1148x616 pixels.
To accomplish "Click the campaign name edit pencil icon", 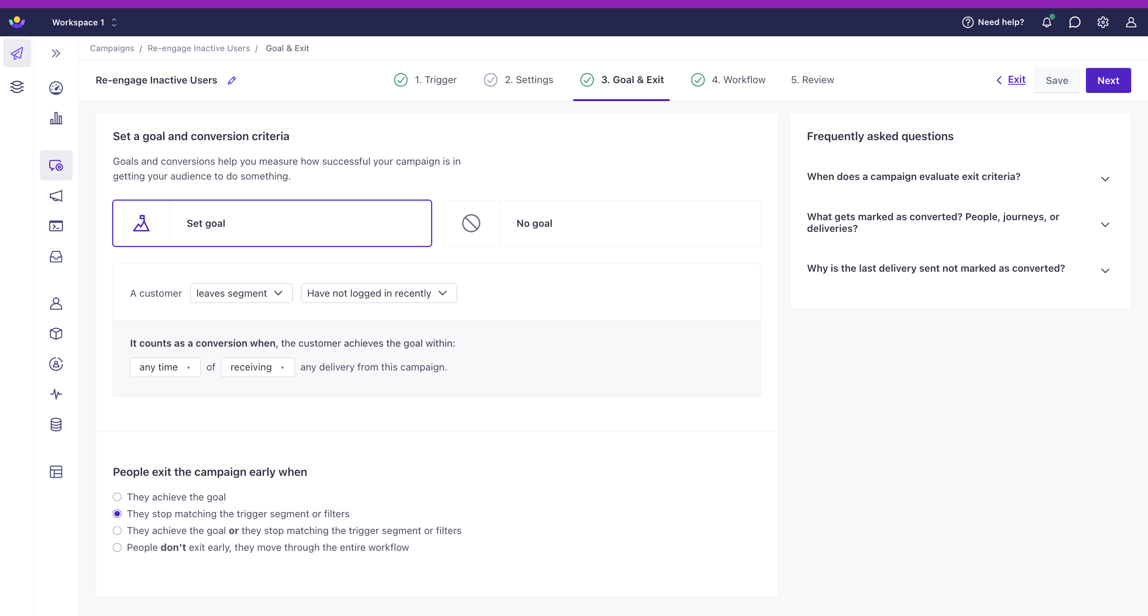I will coord(232,80).
